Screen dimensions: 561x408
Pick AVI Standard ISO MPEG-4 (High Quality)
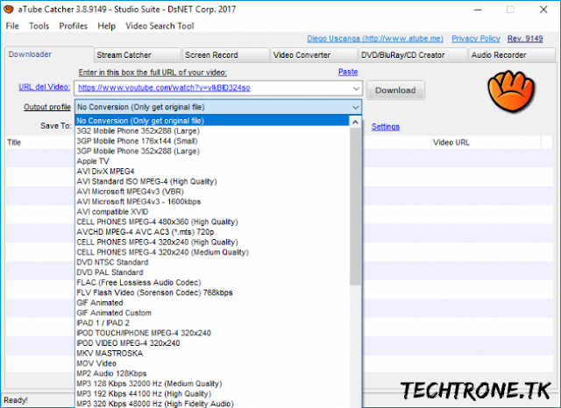tap(212, 181)
